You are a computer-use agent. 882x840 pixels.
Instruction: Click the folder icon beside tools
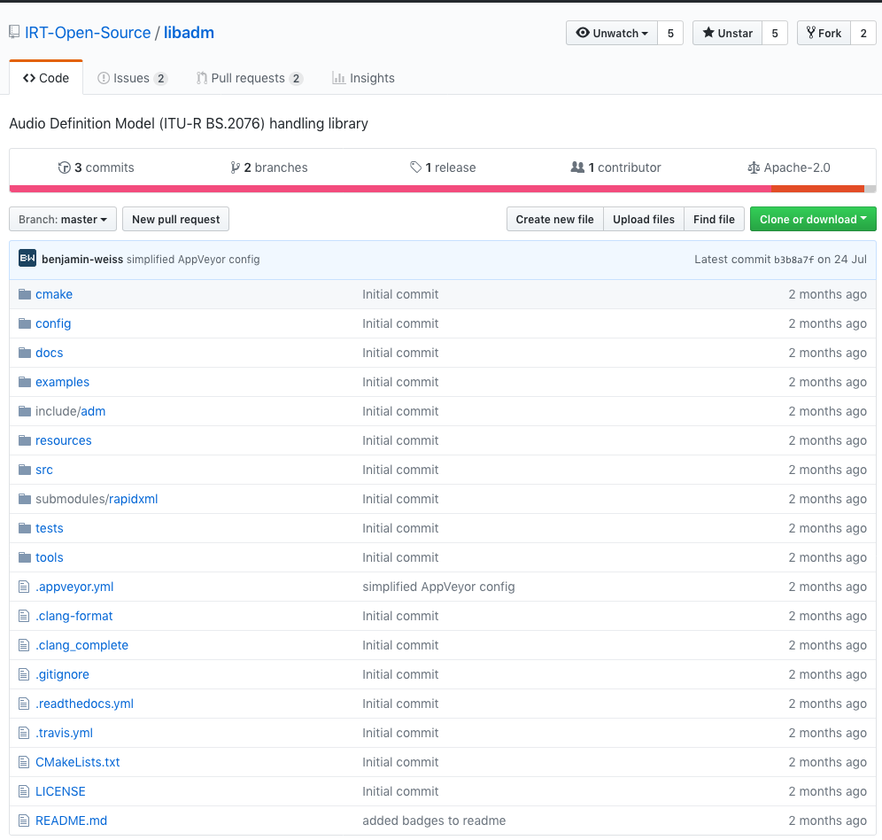pyautogui.click(x=24, y=557)
